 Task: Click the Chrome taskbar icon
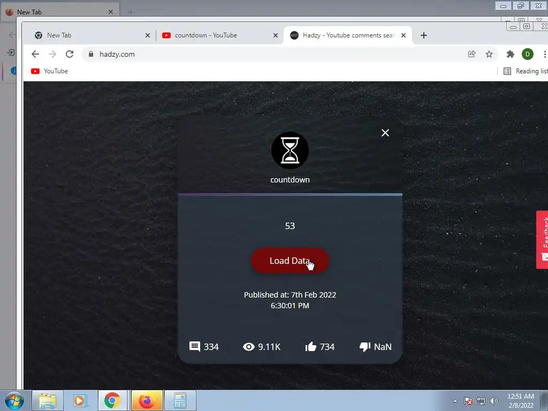[112, 400]
